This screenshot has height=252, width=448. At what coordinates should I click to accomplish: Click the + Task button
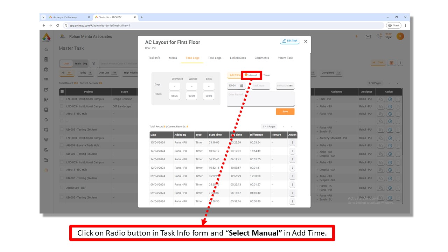(x=378, y=63)
